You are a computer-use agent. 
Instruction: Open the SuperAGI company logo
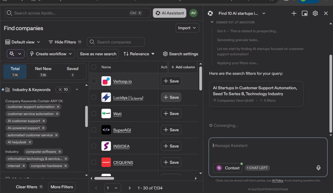point(106,130)
